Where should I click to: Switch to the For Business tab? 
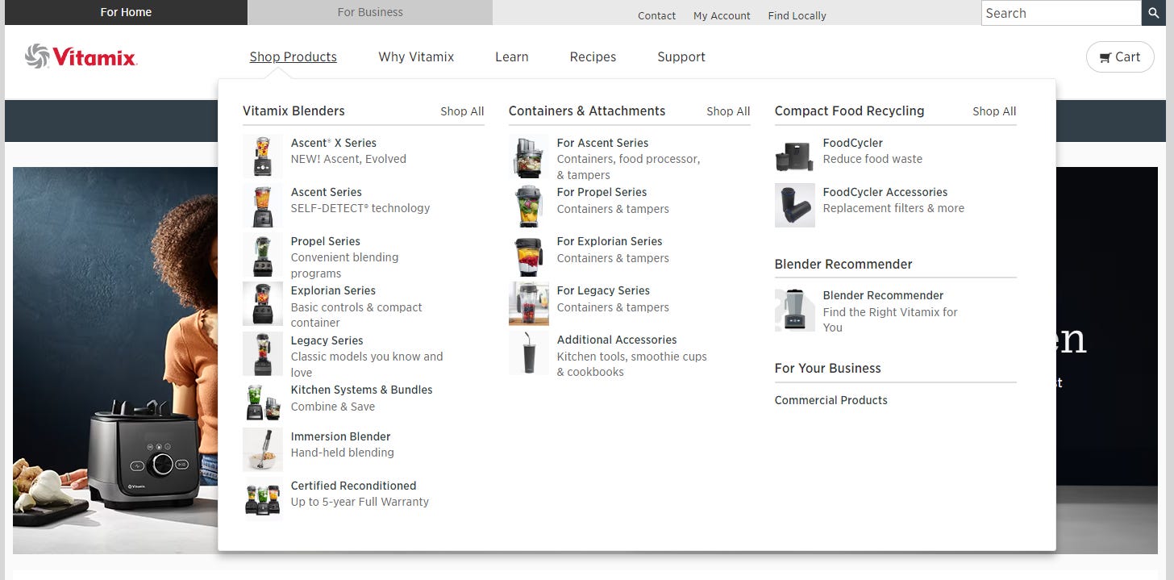[x=370, y=12]
